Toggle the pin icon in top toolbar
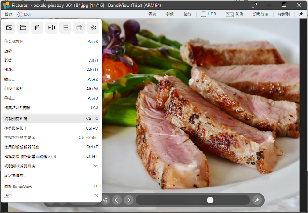Viewport: 308px width, 213px height. click(301, 14)
